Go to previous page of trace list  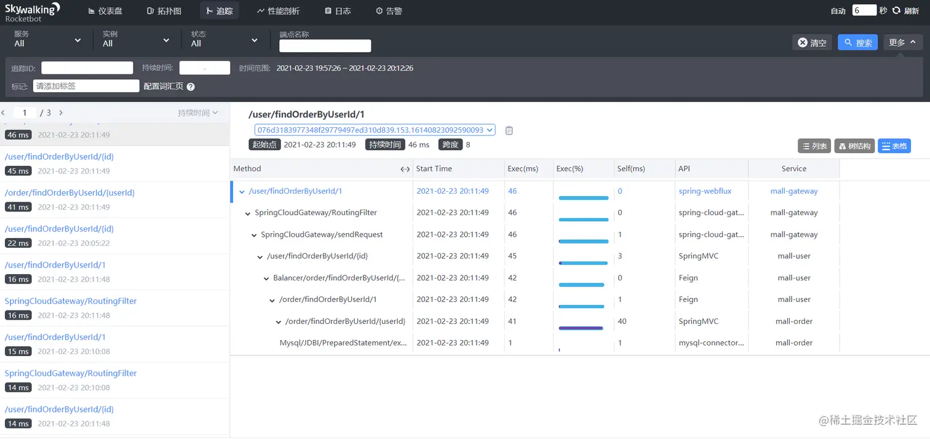click(3, 113)
